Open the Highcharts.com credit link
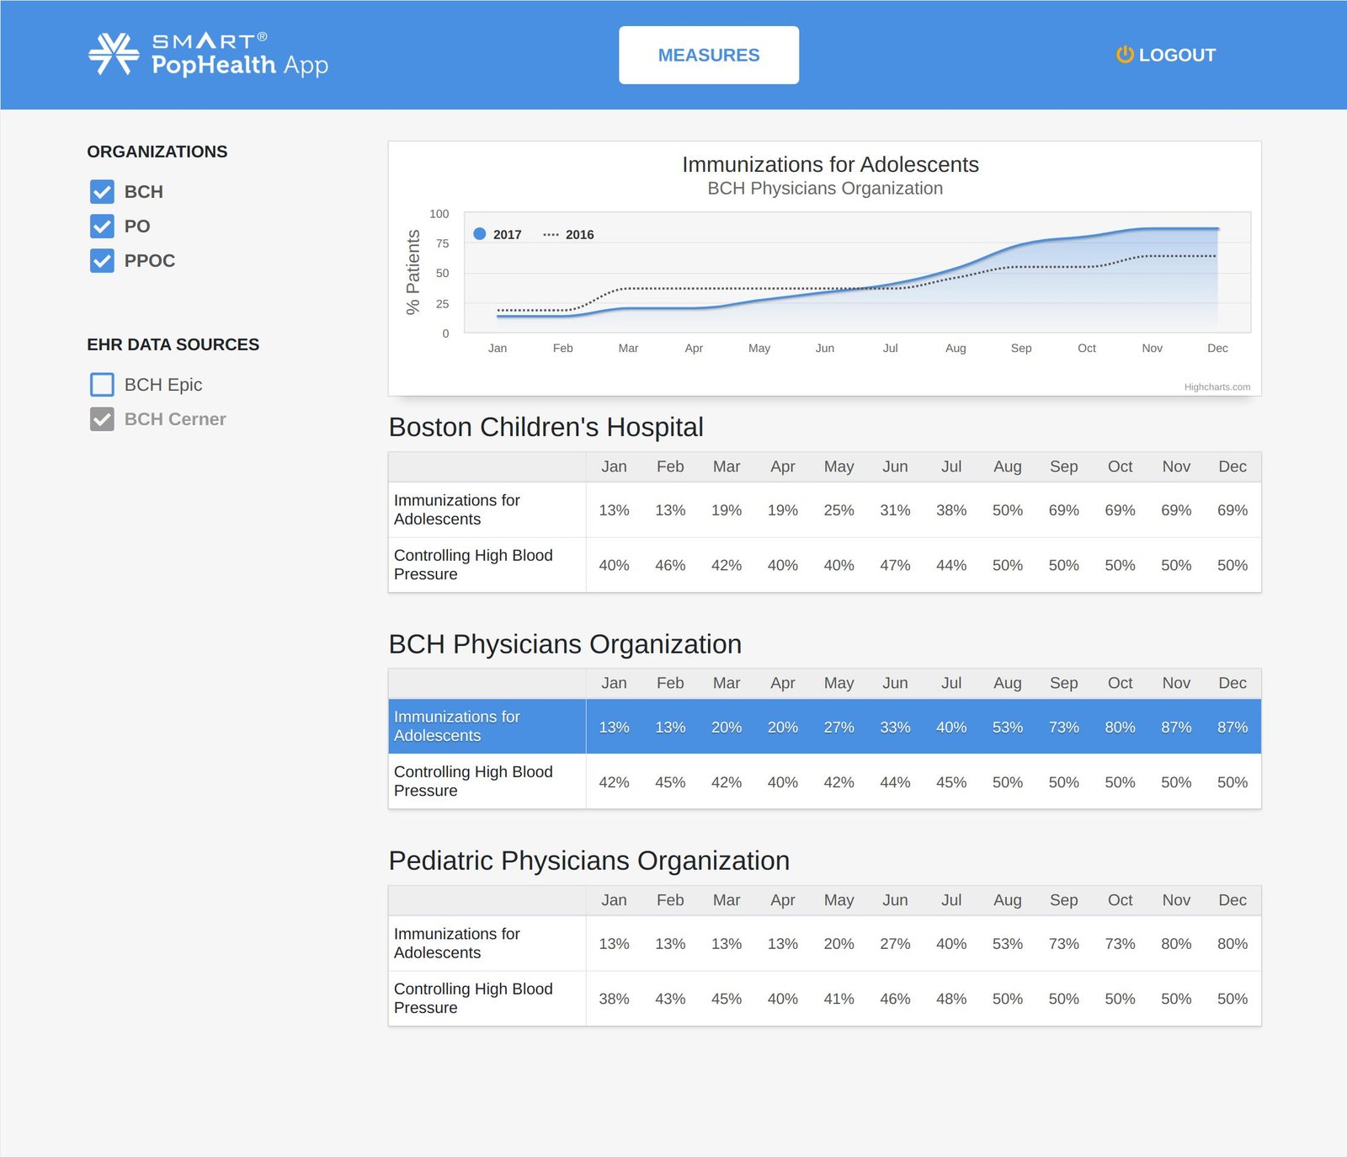The height and width of the screenshot is (1157, 1347). tap(1217, 387)
